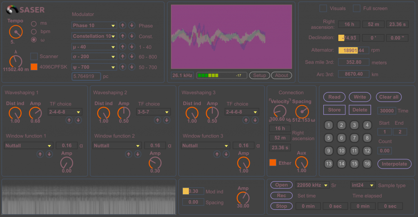Expand Window function 1 Nuttall dropdown
Image resolution: width=418 pixels, height=217 pixels.
(29, 145)
